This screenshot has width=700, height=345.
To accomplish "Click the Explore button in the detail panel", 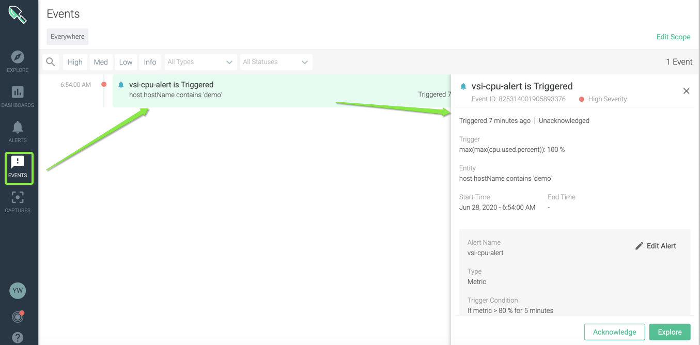I will [670, 332].
